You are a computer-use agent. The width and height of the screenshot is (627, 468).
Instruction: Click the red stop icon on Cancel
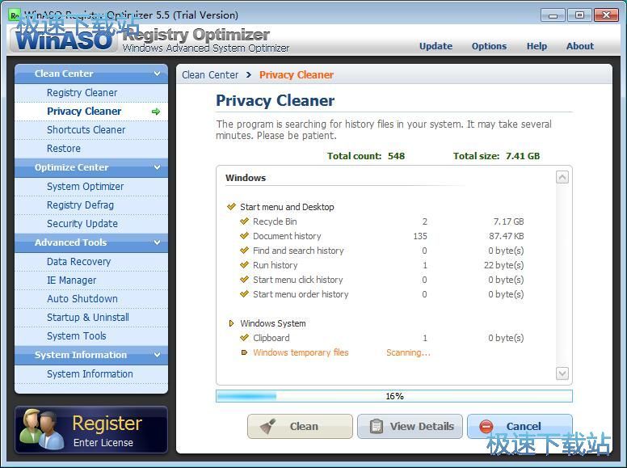tap(486, 427)
